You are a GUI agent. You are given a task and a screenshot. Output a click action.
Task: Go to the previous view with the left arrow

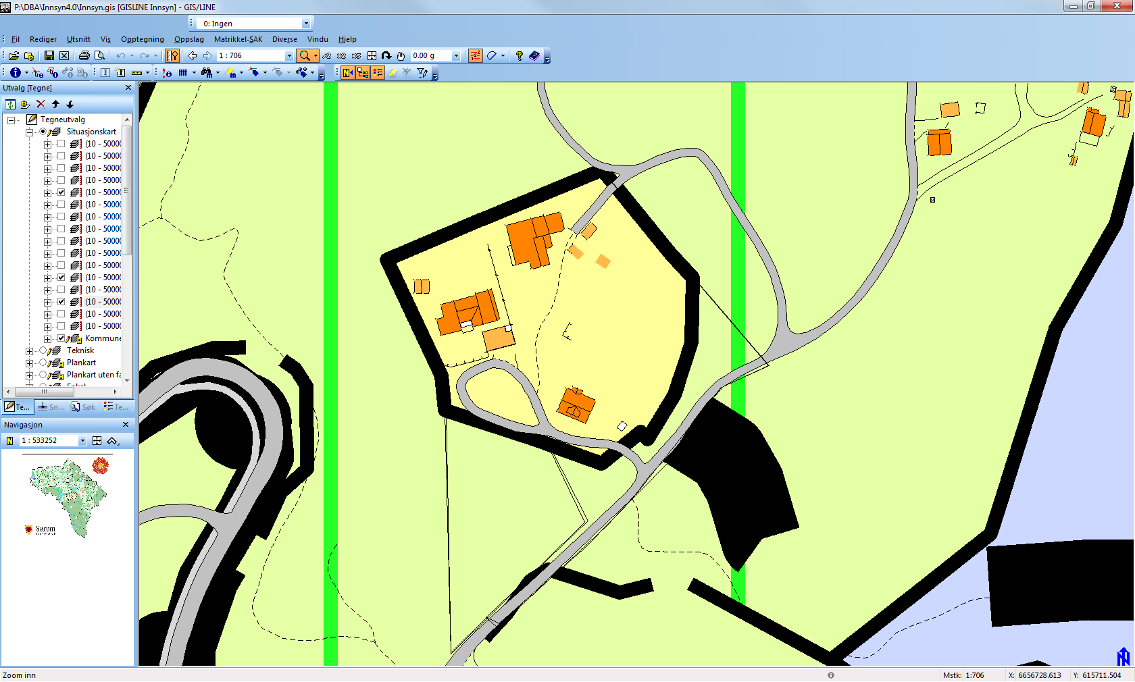coord(193,56)
